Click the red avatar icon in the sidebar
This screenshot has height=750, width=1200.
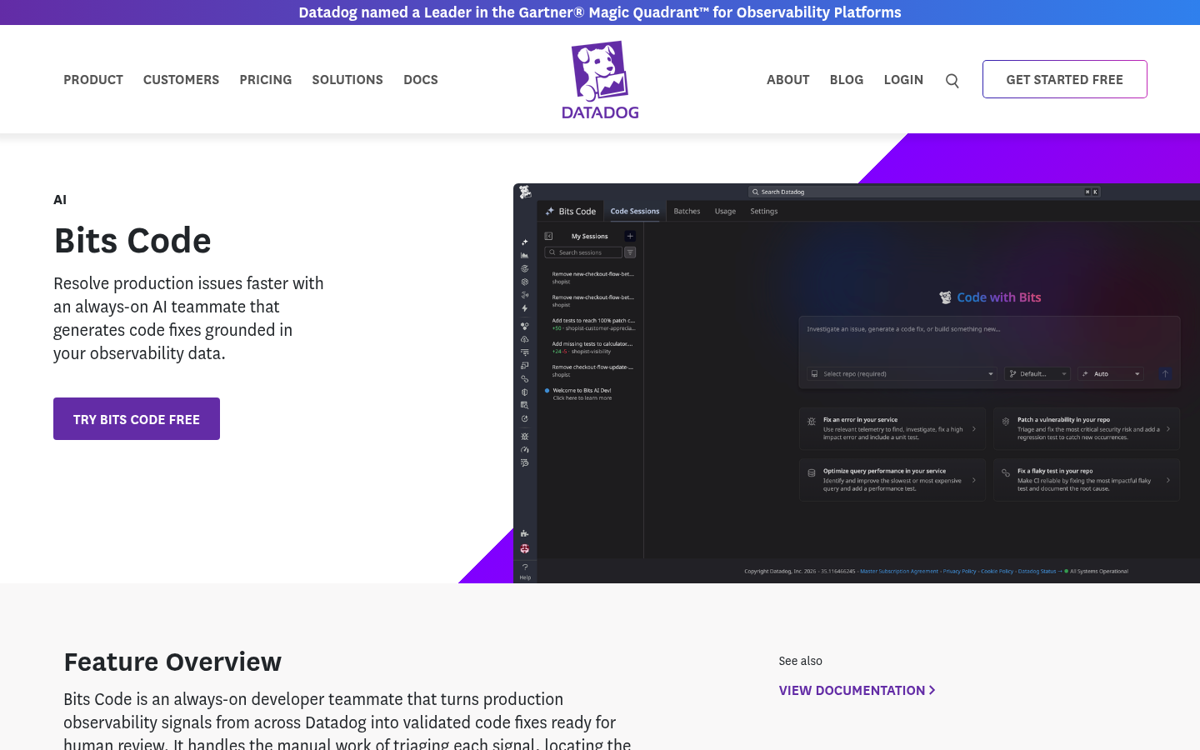(524, 548)
